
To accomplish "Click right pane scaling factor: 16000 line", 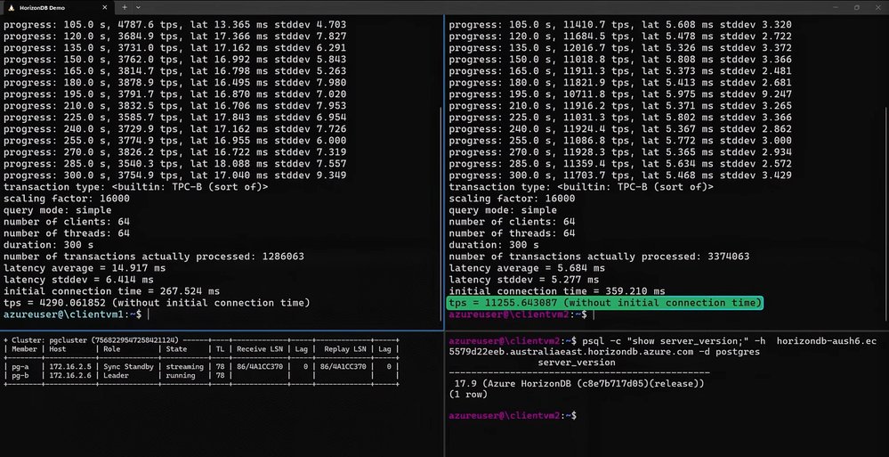I will coord(512,199).
